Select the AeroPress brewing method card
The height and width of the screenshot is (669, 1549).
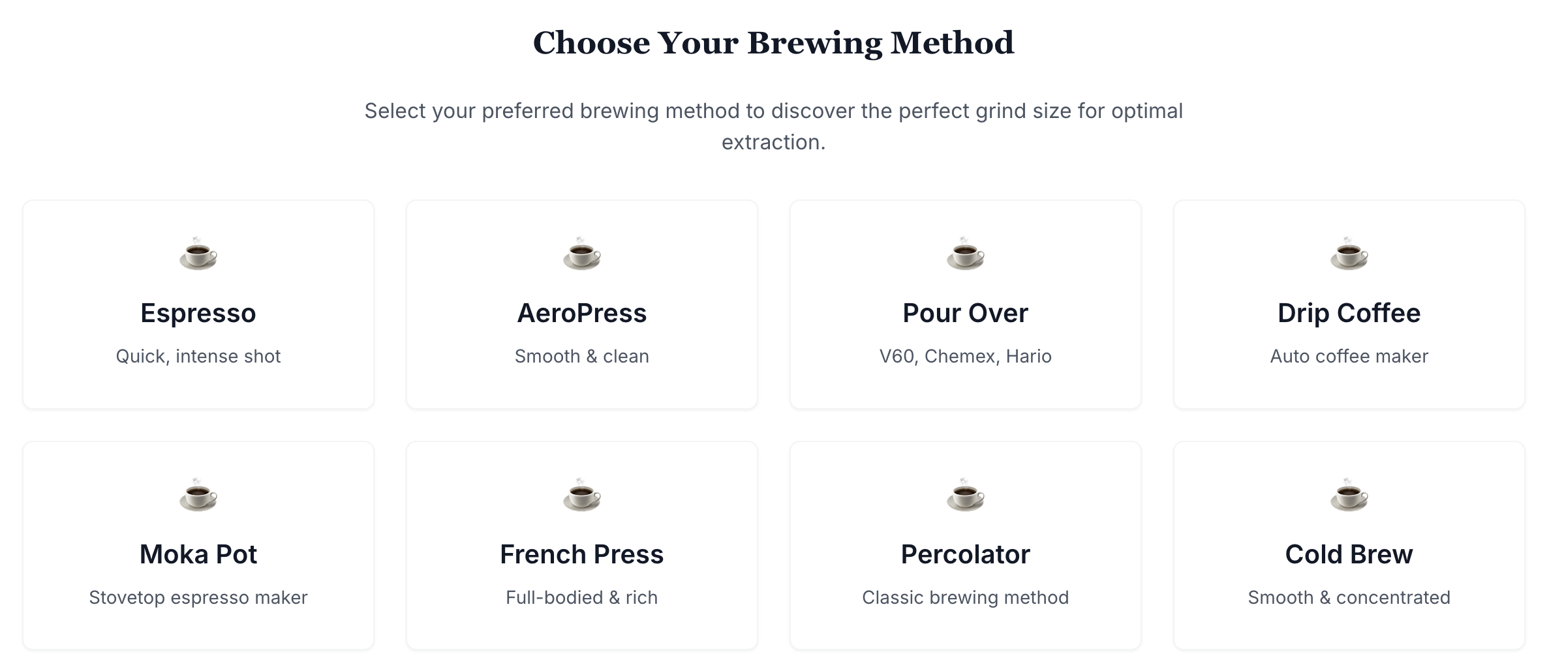tap(582, 305)
